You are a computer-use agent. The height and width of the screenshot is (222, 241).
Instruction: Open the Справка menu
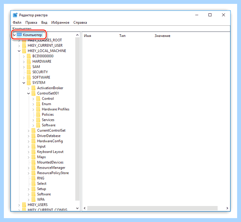(x=80, y=23)
